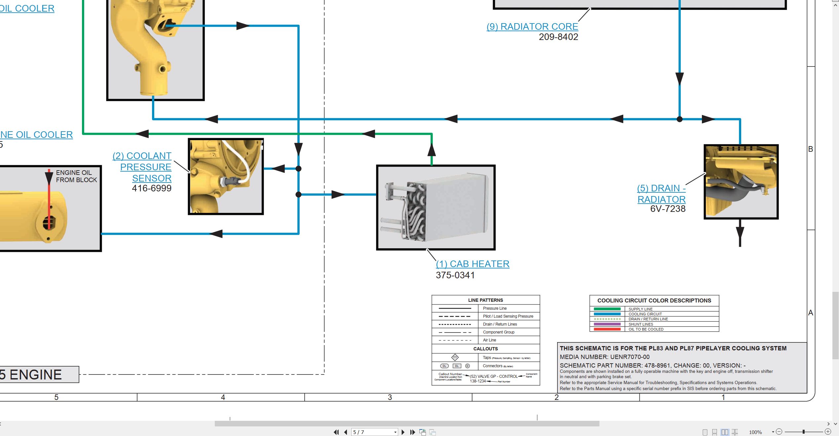Click the MEDIA NUMBER: UENR7070-00 text
The width and height of the screenshot is (839, 436).
pyautogui.click(x=604, y=357)
